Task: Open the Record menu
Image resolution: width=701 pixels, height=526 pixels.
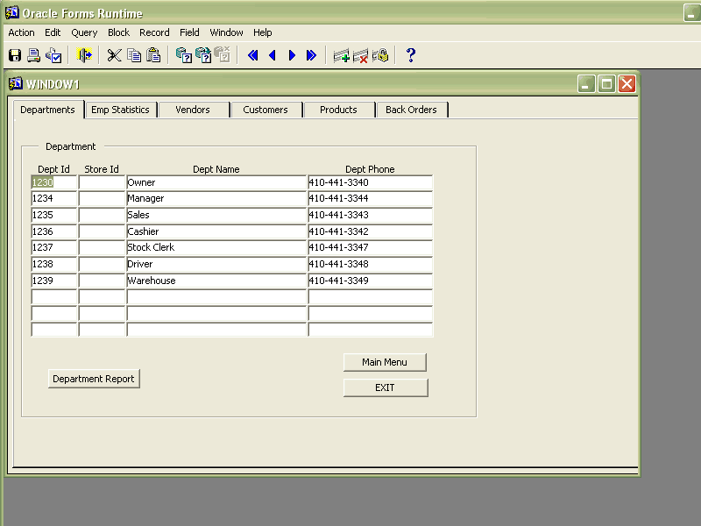Action: [x=154, y=32]
